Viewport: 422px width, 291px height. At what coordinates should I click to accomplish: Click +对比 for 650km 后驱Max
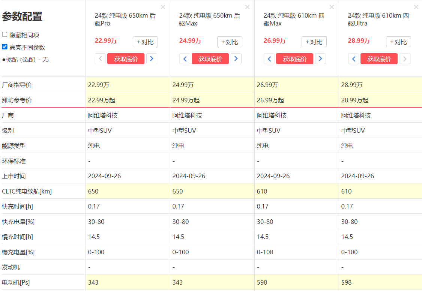click(230, 42)
